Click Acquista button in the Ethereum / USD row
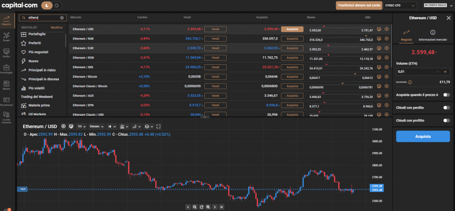Screen dimensions: 455x211 (x=292, y=29)
